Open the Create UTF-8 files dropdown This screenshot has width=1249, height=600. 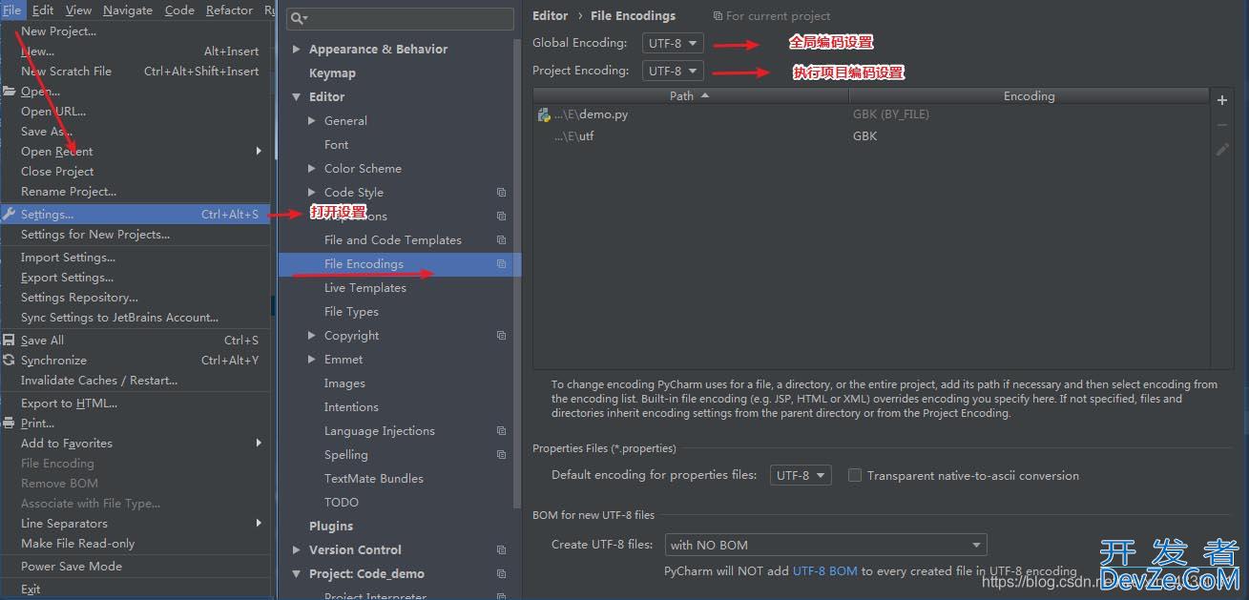(825, 545)
